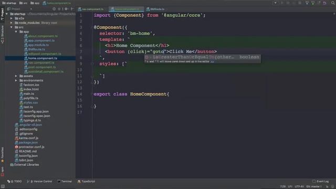Click the startup breadcrumb in navigation bar
This screenshot has width=336, height=189.
click(x=9, y=3)
